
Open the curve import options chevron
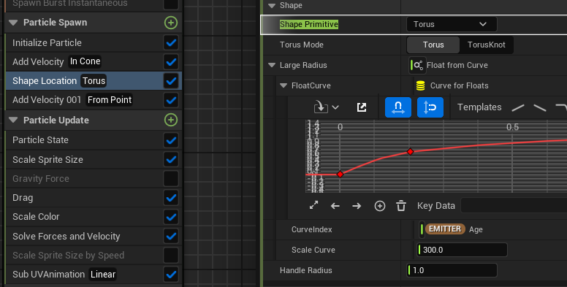[335, 107]
